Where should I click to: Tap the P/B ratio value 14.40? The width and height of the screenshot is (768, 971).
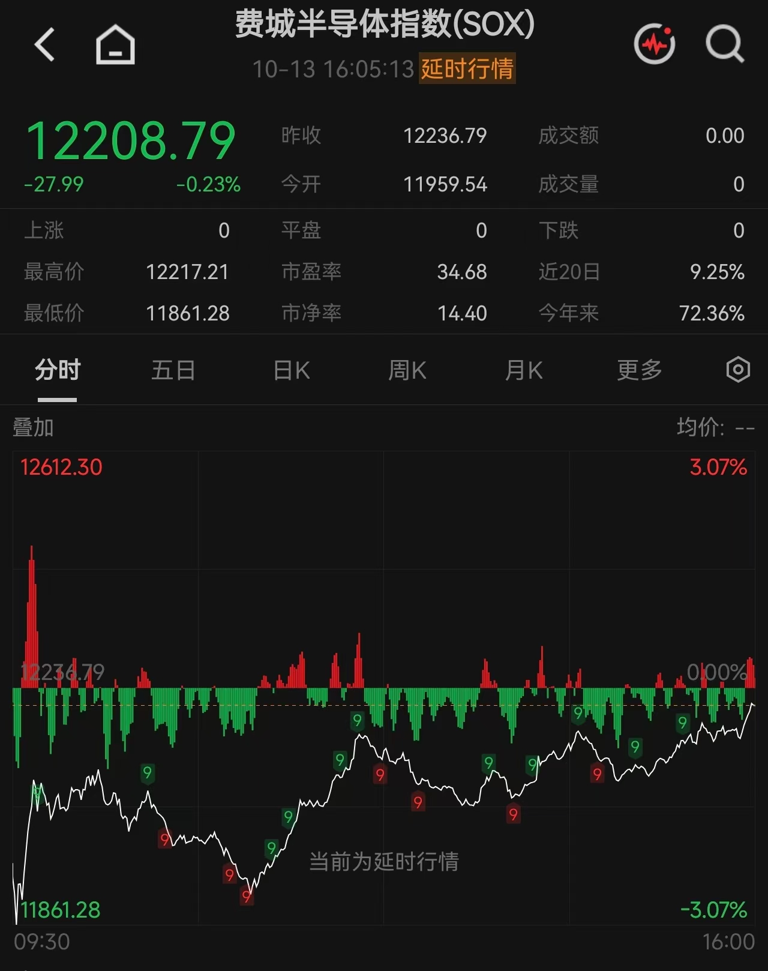(462, 313)
